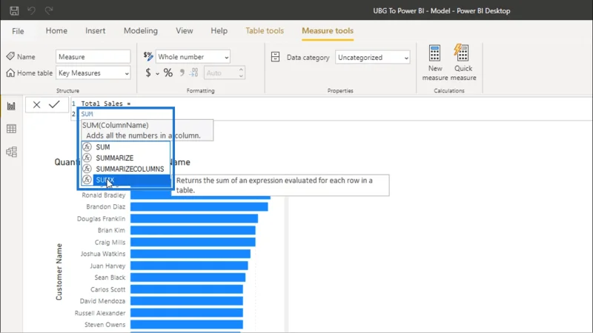Screen dimensions: 593x333
Task: Click the New measure button
Action: (x=435, y=62)
